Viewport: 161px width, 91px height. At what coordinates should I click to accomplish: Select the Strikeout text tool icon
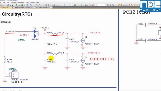tap(137, 5)
